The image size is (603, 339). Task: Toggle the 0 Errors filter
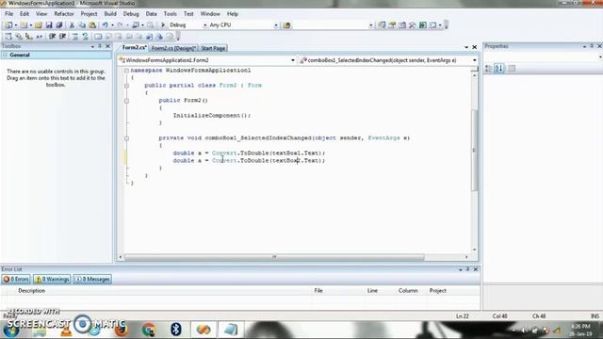pos(16,279)
